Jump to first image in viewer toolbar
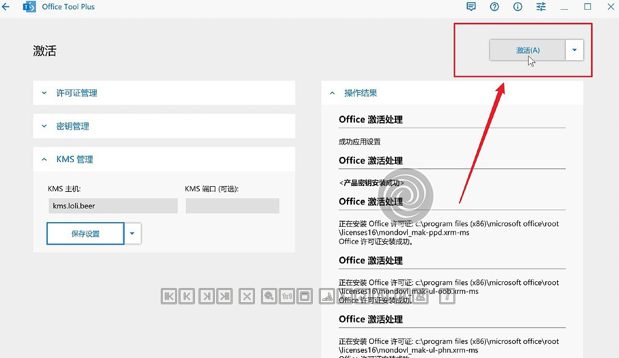The image size is (619, 358). [x=169, y=296]
